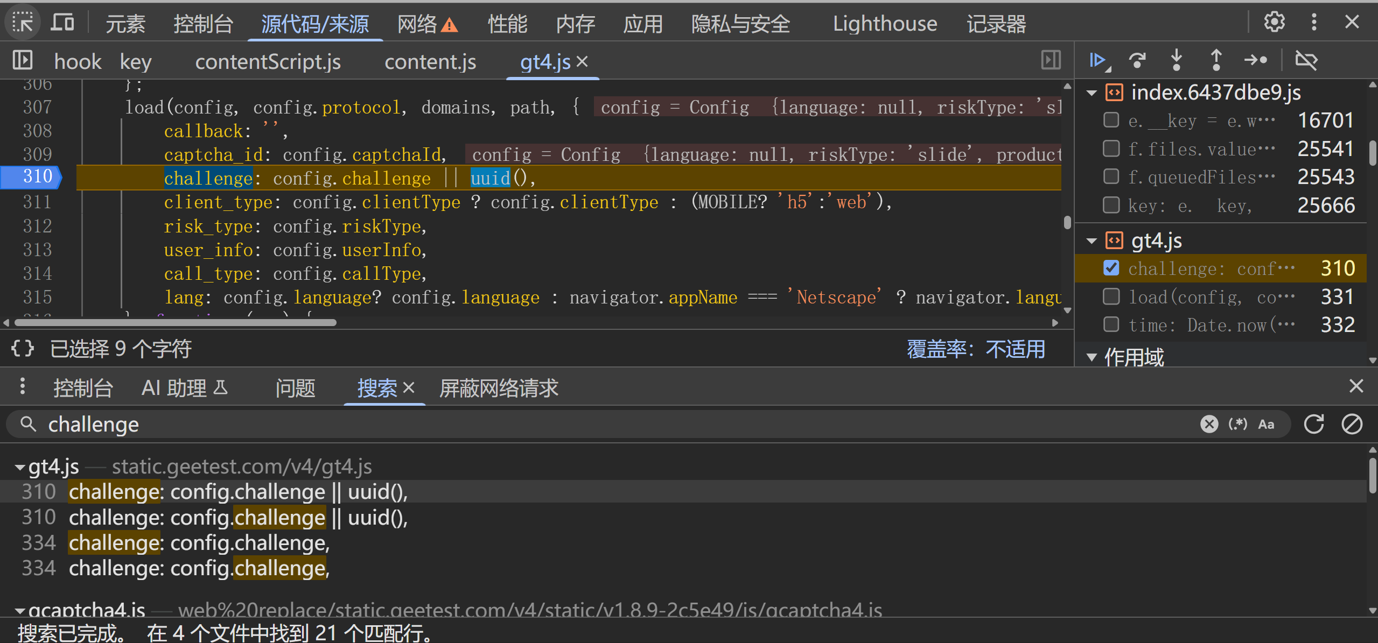Enable the f.files.value breakpoint at 25541
Screen dimensions: 1378x643
pos(1111,149)
